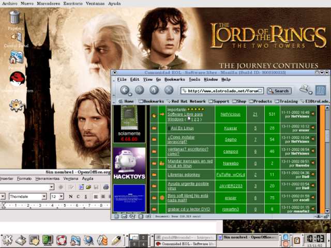Click the Mozilla Back navigation button
Screen dimensions: 331x248
tap(126, 90)
